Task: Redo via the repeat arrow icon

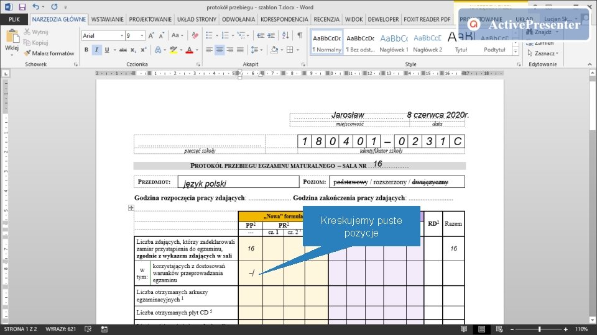Action: point(55,7)
